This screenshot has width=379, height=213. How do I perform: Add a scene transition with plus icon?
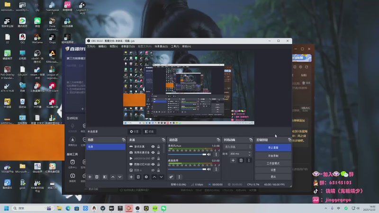[x=233, y=160]
